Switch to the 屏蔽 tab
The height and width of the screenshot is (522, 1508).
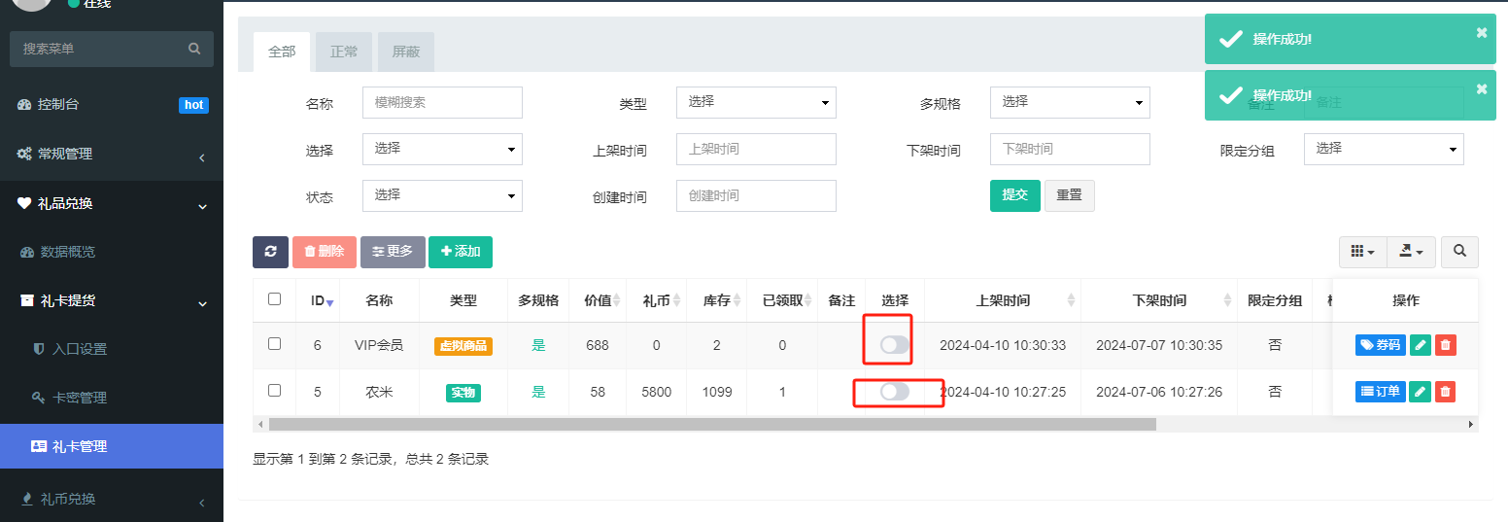406,52
